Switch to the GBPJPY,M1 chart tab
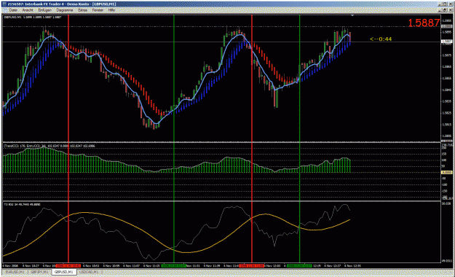The image size is (455, 277). [x=40, y=273]
